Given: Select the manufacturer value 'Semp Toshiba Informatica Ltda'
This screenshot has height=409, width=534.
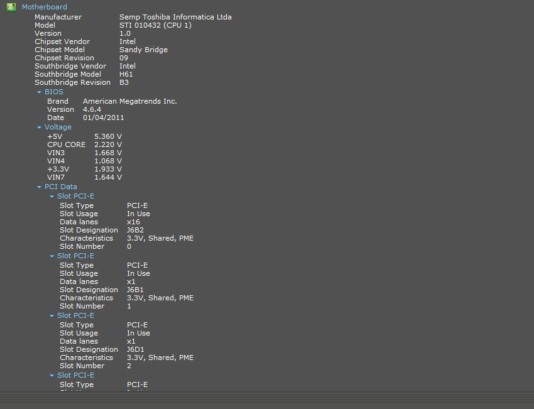Looking at the screenshot, I should (175, 17).
